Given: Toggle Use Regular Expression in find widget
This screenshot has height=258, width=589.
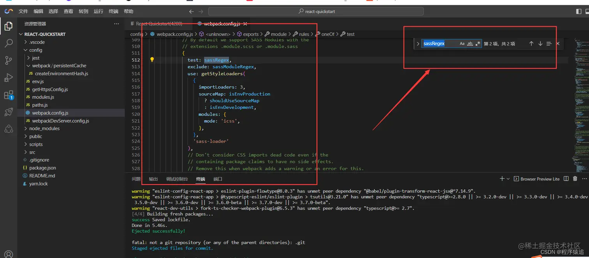Looking at the screenshot, I should 478,44.
